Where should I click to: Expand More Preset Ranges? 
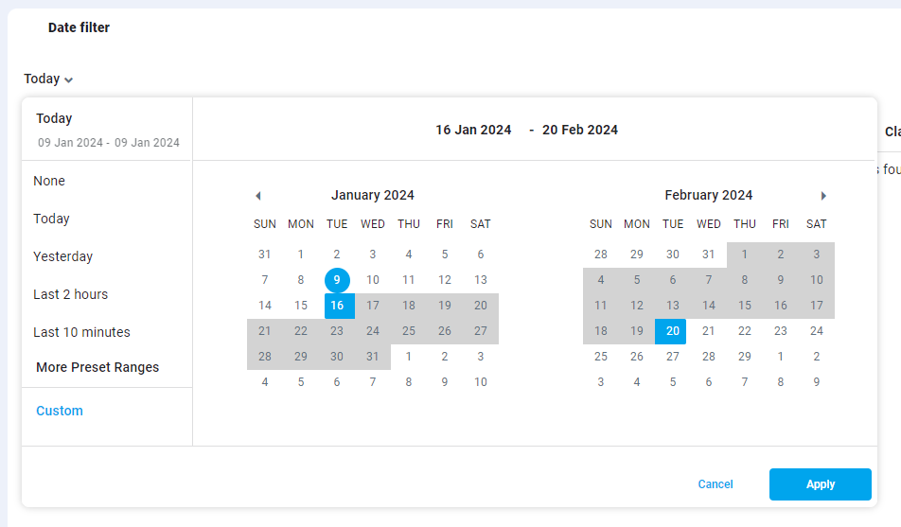click(97, 367)
